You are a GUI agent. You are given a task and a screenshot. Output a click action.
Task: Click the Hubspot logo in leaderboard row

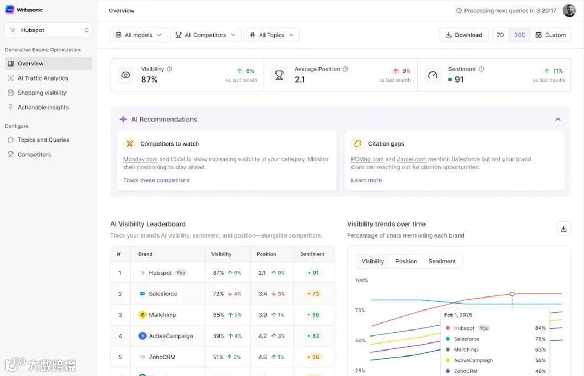(x=142, y=273)
